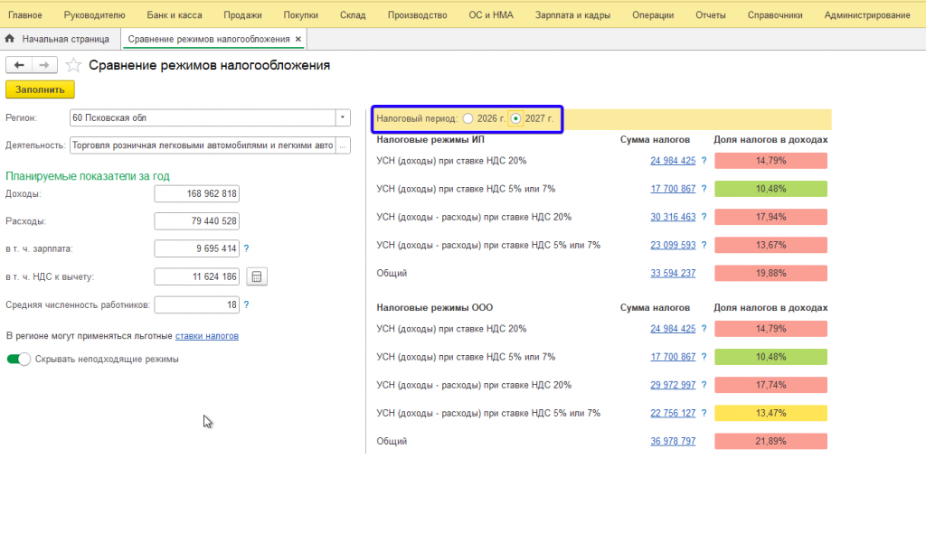Click the question mark next to 29 972 997
The width and height of the screenshot is (926, 533).
704,385
